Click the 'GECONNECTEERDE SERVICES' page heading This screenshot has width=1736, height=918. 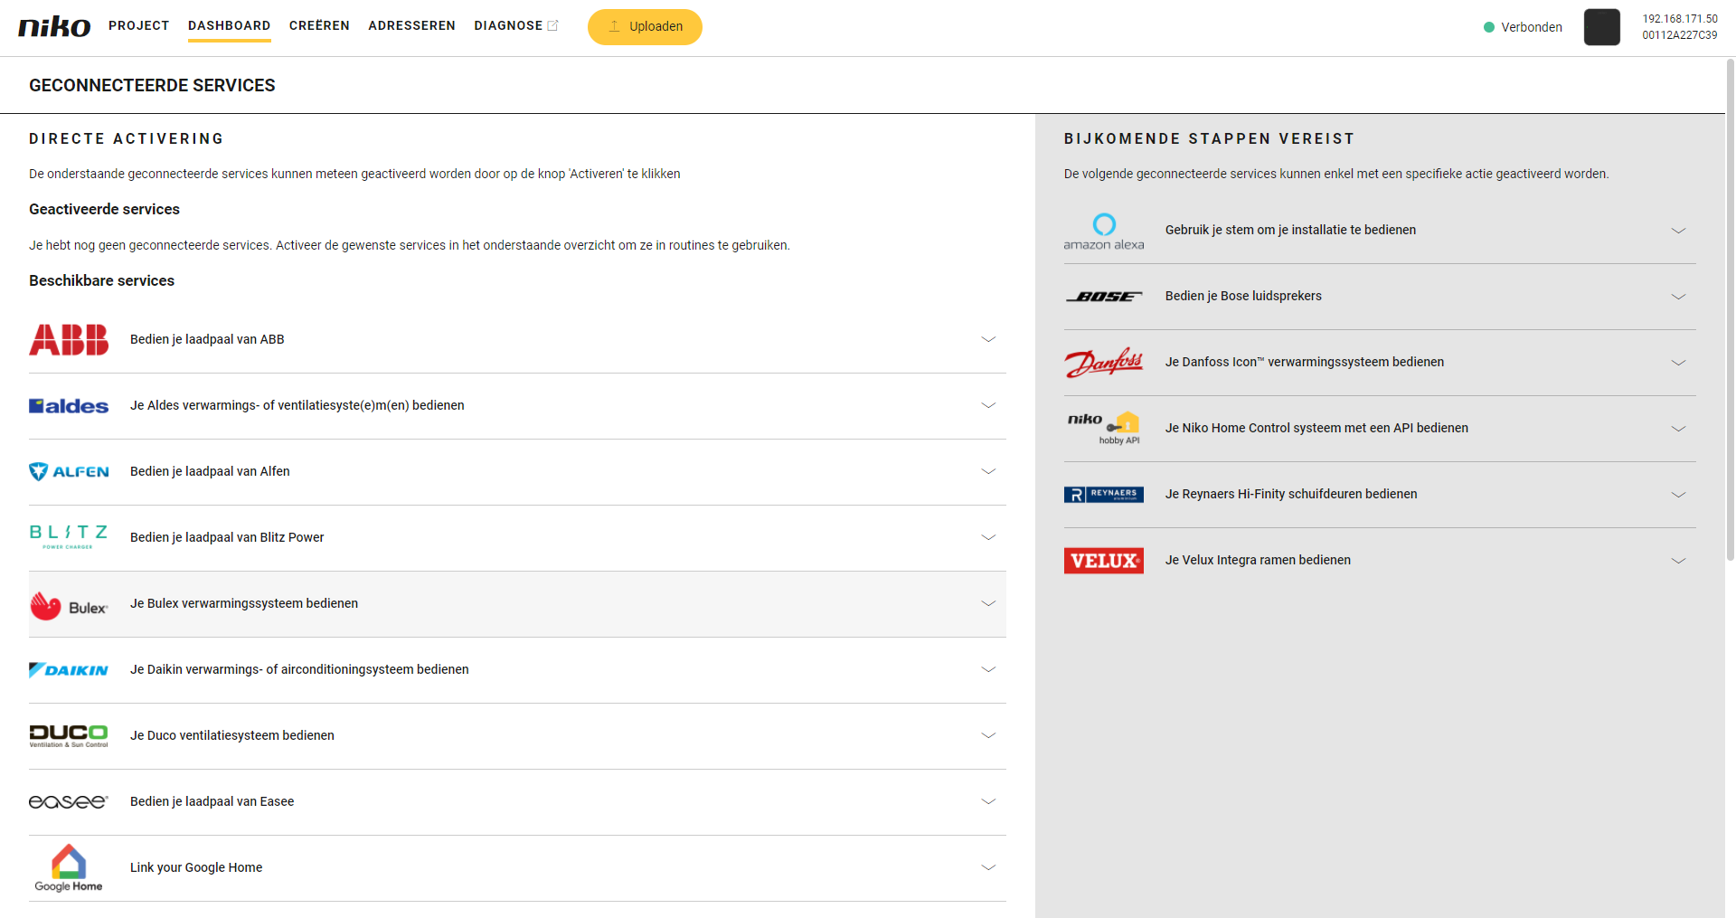(152, 85)
